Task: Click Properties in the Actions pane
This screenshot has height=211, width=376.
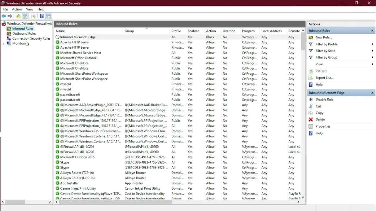Action: [323, 126]
